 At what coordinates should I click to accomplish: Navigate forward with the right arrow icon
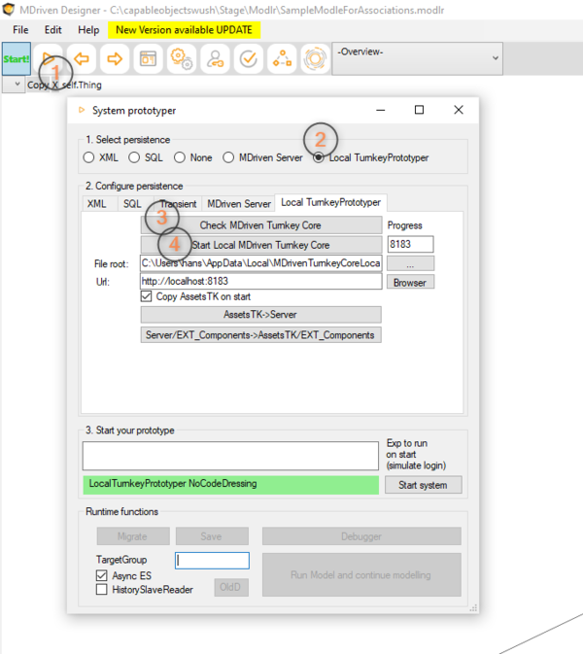pos(115,59)
